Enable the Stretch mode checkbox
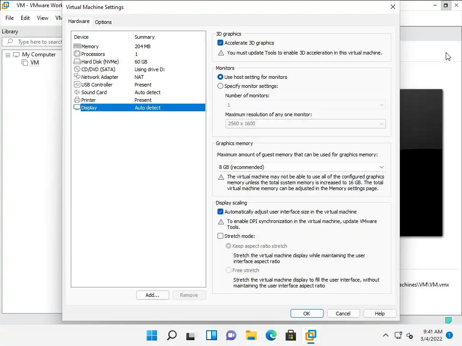The height and width of the screenshot is (346, 462). point(220,236)
